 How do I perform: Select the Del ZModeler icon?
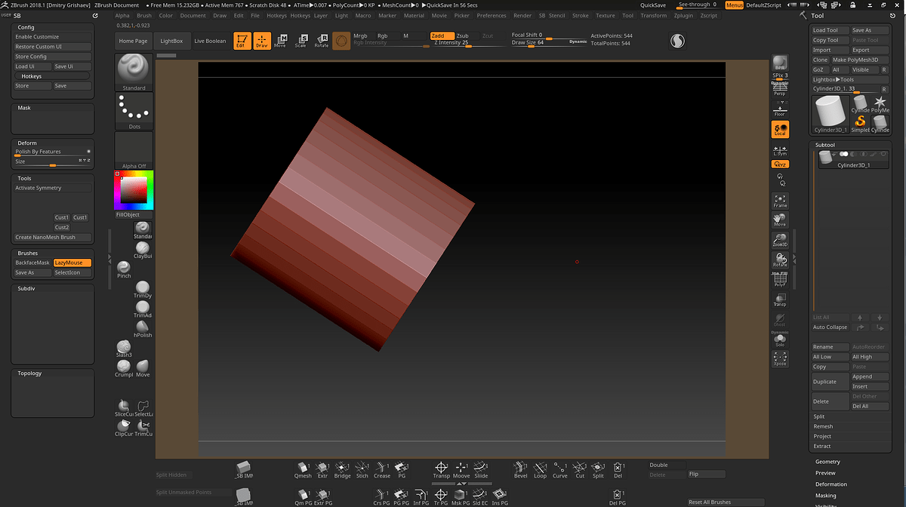pyautogui.click(x=618, y=470)
